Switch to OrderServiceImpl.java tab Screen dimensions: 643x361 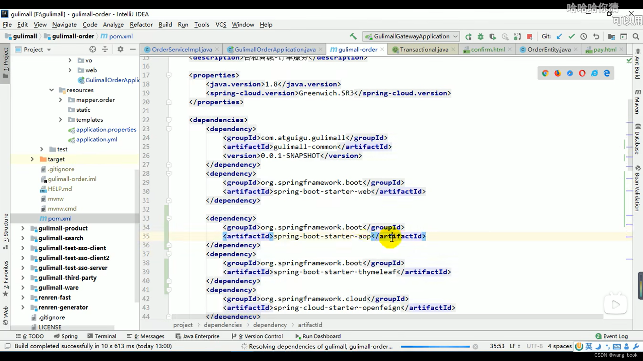pos(182,49)
